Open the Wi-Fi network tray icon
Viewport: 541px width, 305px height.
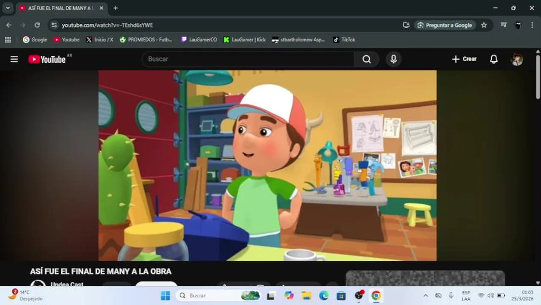[x=481, y=296]
